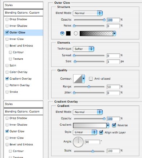Click the Angle dial in Gradient Overlay
Viewport: 142px width, 158px height.
[78, 142]
